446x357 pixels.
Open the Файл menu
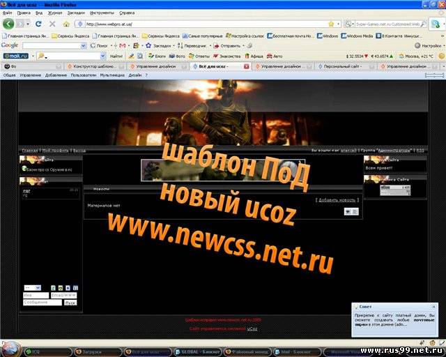pos(7,13)
